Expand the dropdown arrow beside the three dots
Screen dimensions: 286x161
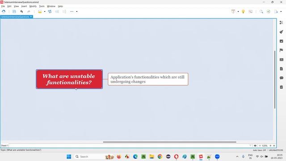pyautogui.click(x=77, y=12)
